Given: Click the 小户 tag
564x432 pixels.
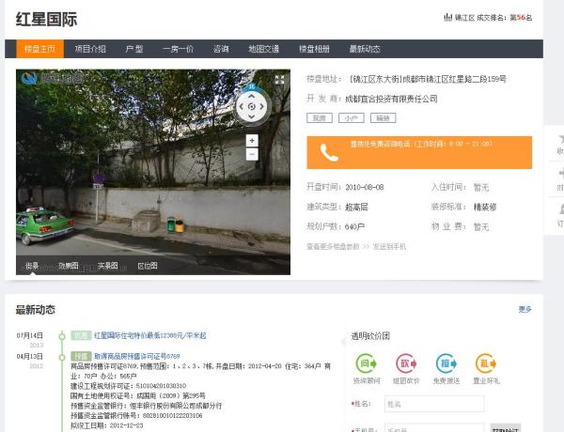Looking at the screenshot, I should pos(352,118).
